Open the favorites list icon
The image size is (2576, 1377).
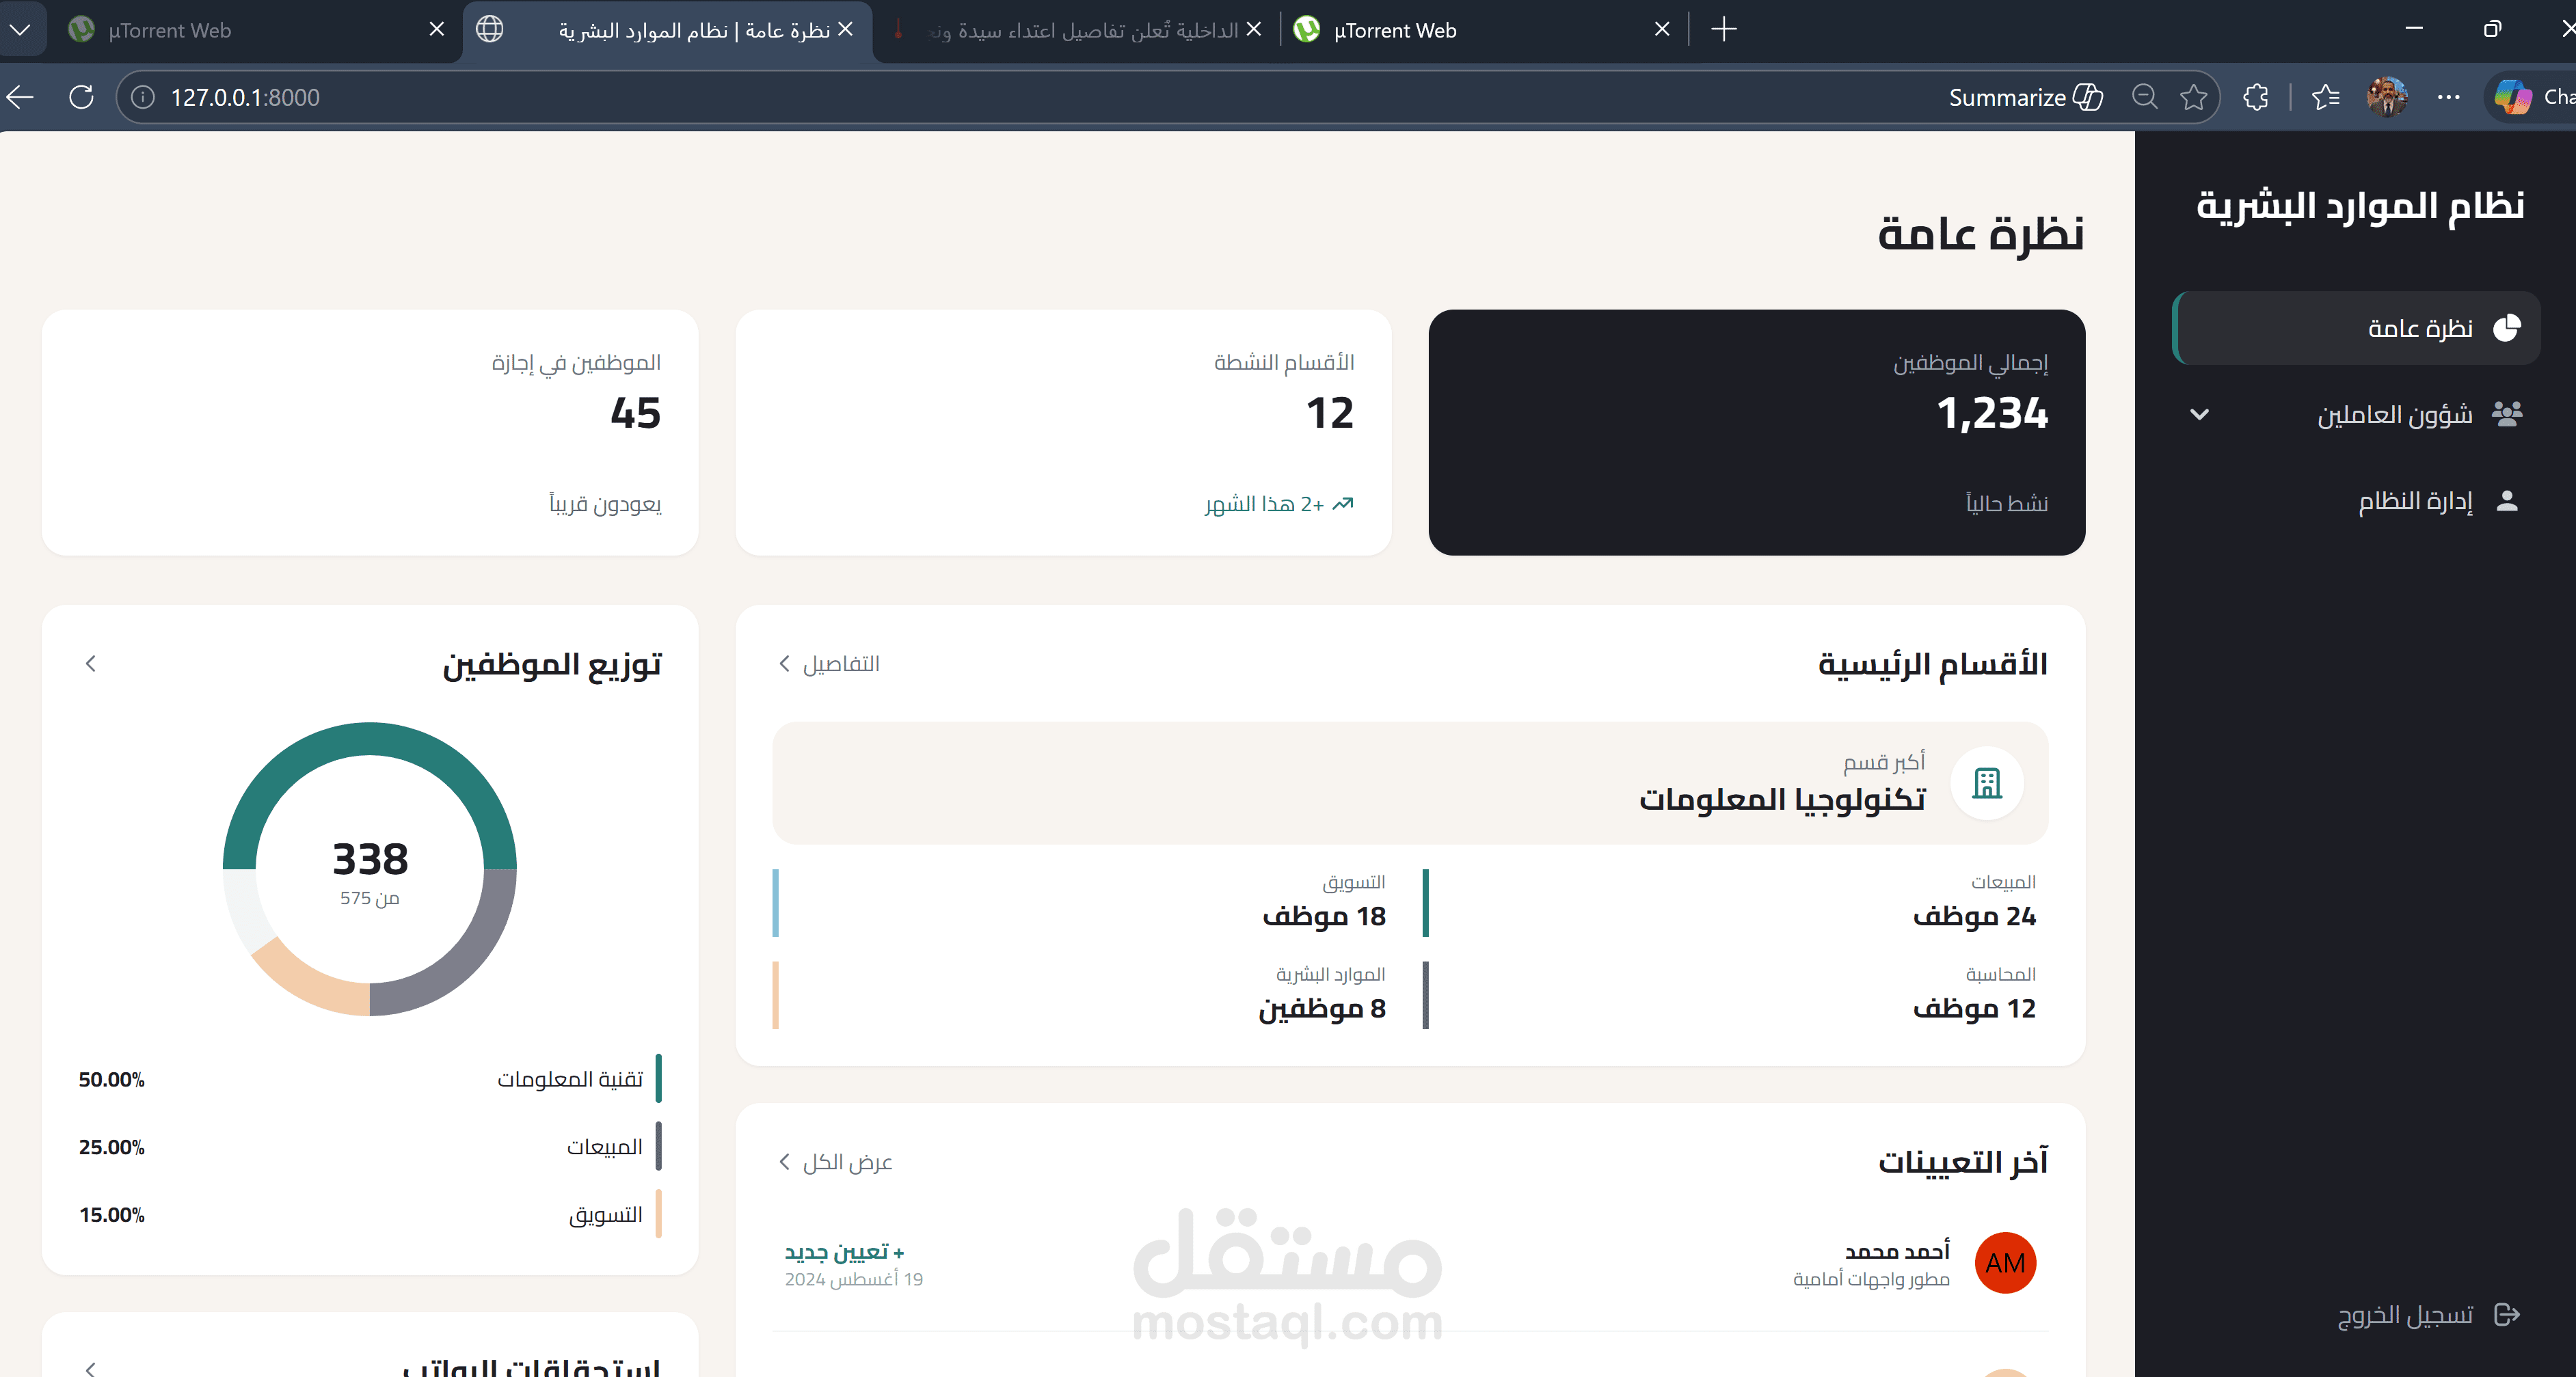tap(2326, 97)
